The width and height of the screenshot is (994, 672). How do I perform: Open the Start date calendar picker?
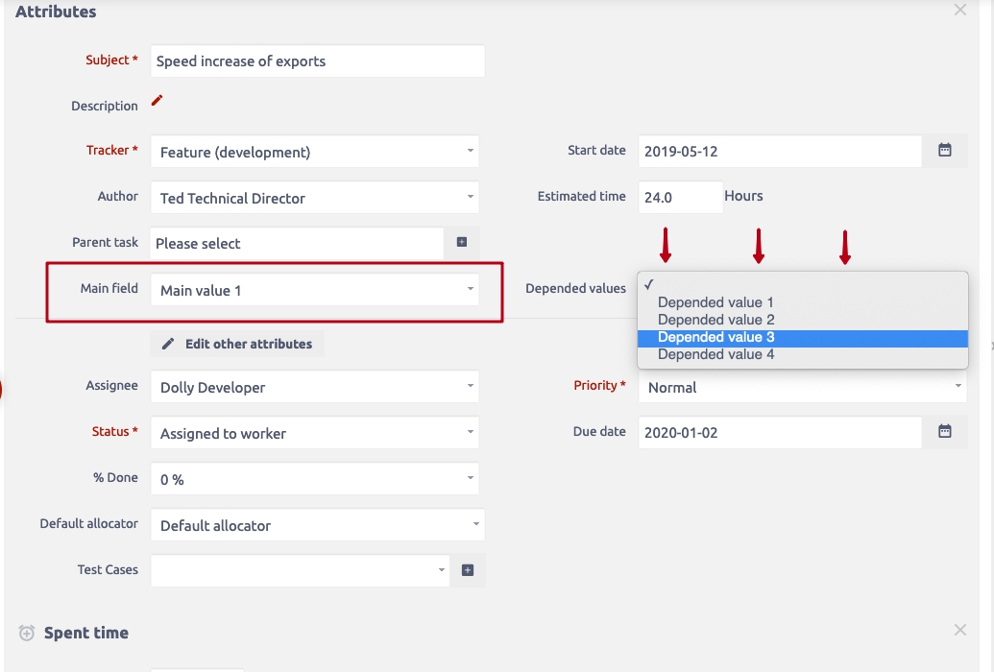[x=944, y=151]
